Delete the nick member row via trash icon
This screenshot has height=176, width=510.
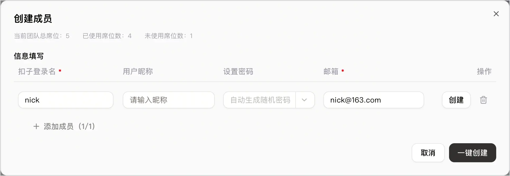pos(483,100)
